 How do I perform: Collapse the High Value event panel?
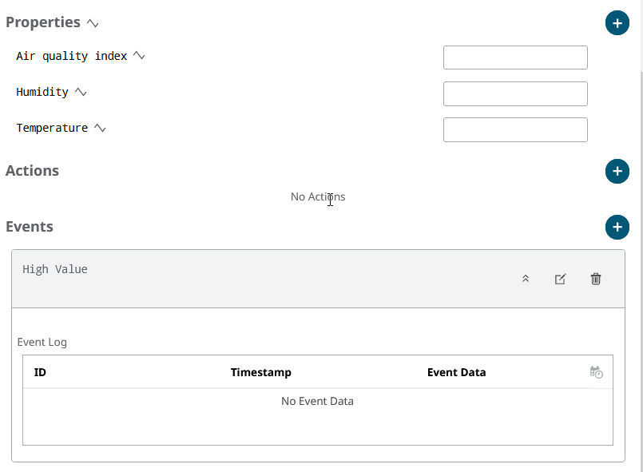(526, 279)
